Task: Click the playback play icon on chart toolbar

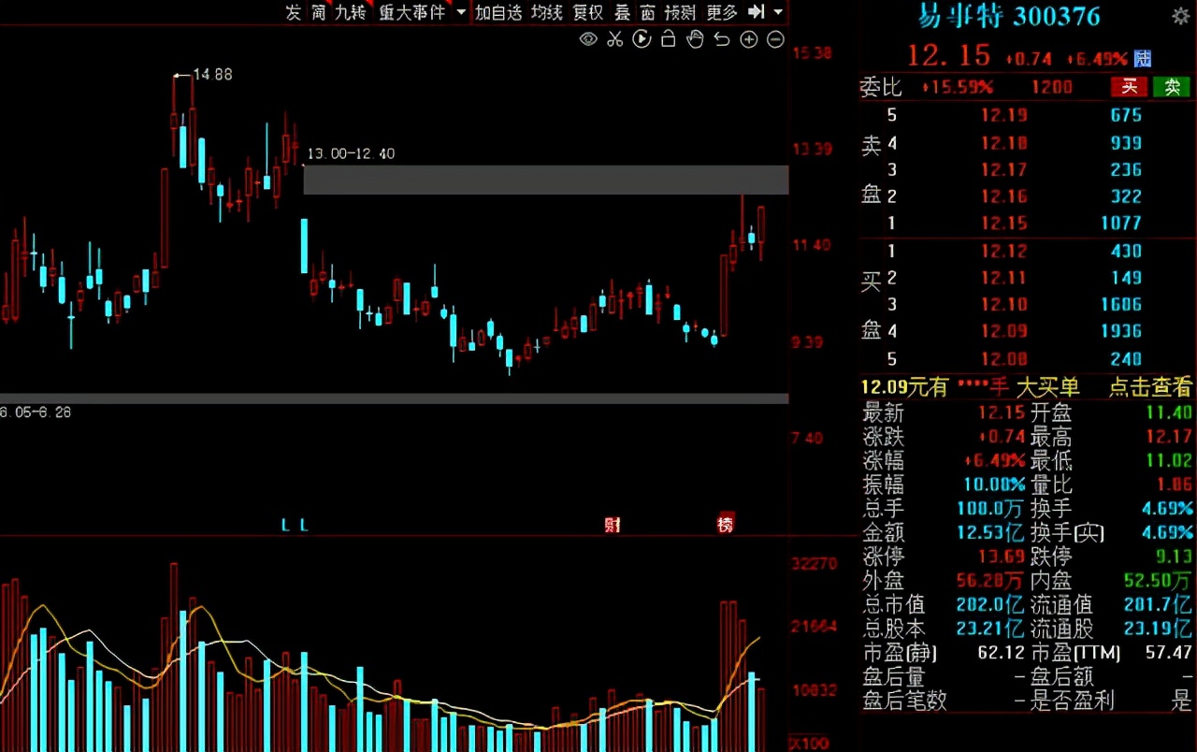Action: (642, 39)
